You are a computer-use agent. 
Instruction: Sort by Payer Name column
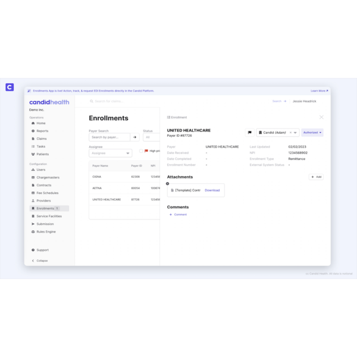click(100, 166)
